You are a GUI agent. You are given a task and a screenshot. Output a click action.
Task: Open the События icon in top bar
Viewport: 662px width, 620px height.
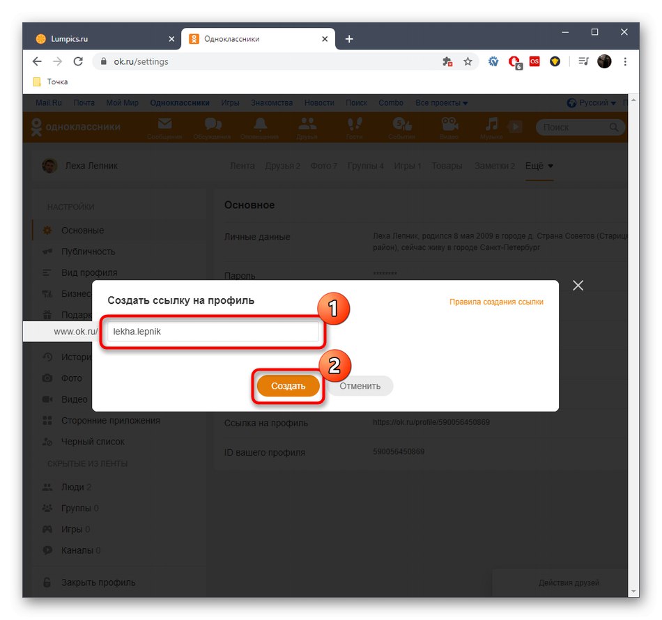coord(401,125)
